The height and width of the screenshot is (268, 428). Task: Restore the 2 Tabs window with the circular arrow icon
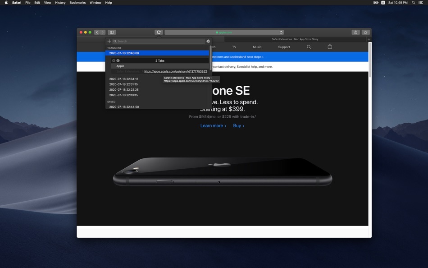[x=118, y=61]
